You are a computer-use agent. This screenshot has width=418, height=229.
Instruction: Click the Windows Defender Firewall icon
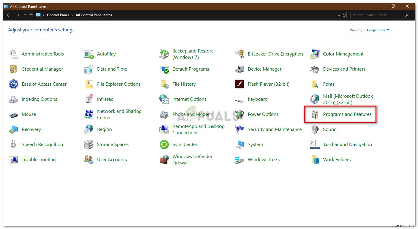pyautogui.click(x=164, y=160)
